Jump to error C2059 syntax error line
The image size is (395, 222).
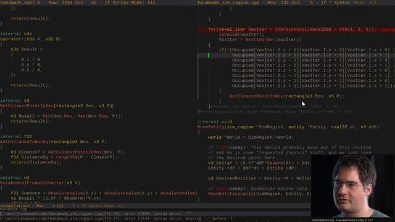click(x=97, y=214)
